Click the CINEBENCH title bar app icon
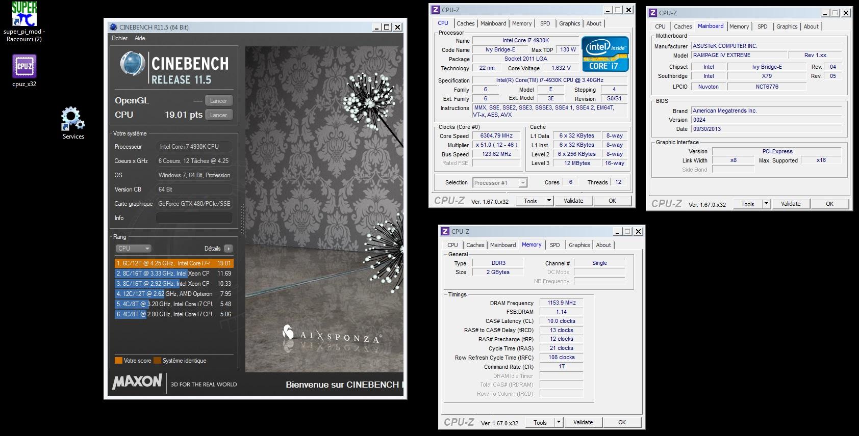Viewport: 859px width, 436px height. (113, 27)
